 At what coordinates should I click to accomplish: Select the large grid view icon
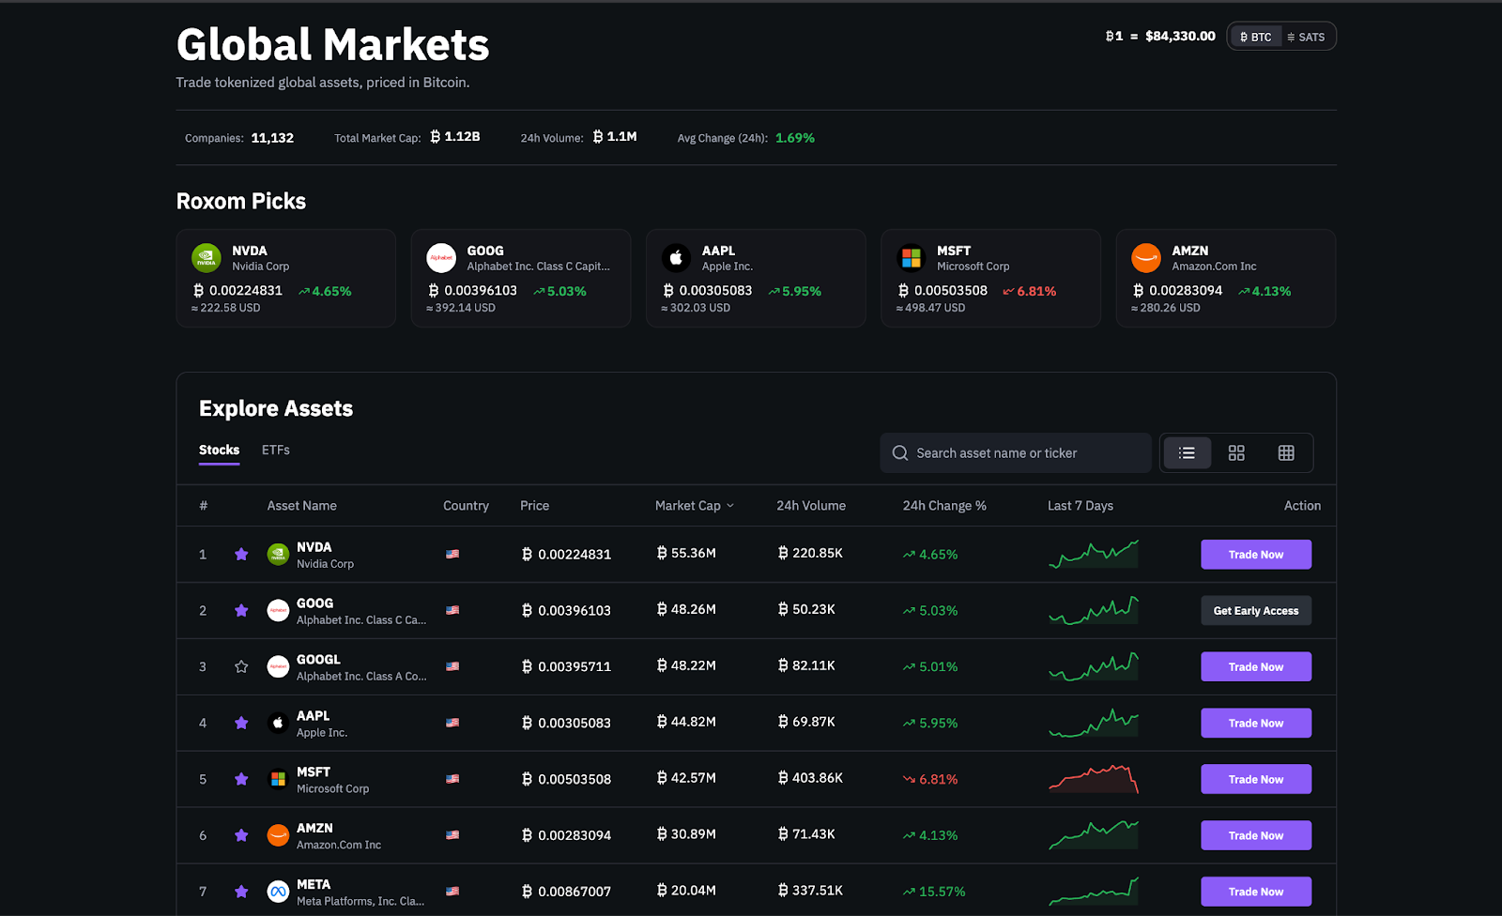click(1236, 453)
